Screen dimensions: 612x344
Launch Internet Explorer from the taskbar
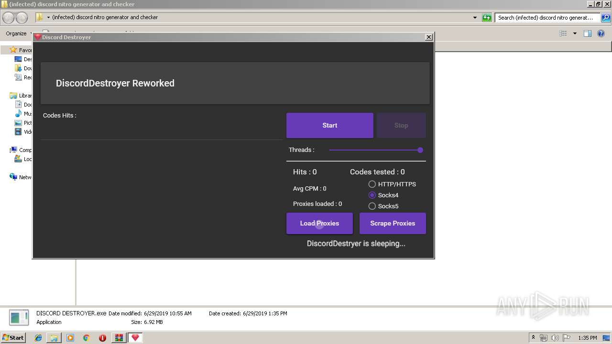(38, 338)
